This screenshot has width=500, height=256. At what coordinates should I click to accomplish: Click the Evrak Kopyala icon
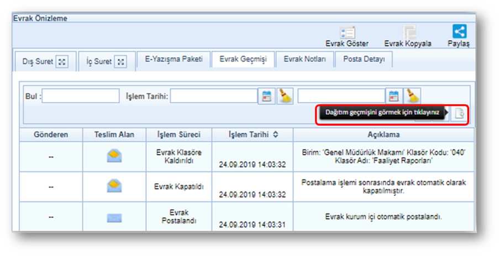409,33
